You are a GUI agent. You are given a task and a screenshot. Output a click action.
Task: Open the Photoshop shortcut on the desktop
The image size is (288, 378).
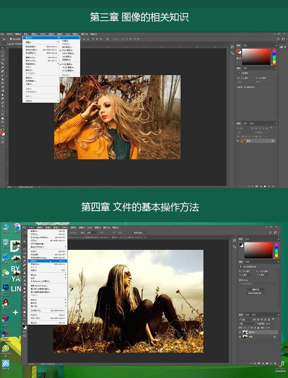point(6,287)
